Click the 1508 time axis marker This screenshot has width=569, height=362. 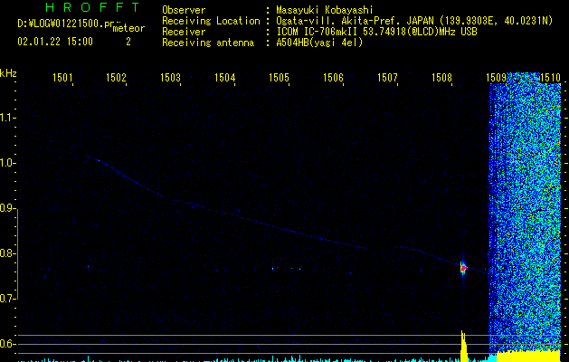click(x=441, y=77)
